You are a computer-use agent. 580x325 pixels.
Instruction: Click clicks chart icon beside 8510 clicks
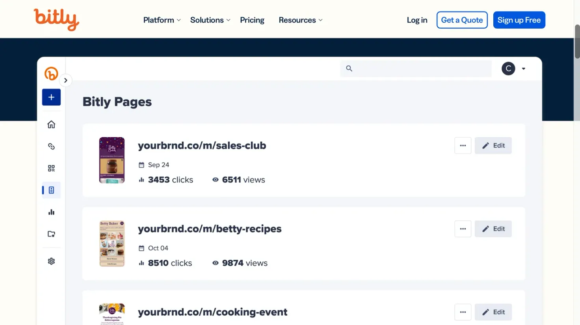pos(141,263)
